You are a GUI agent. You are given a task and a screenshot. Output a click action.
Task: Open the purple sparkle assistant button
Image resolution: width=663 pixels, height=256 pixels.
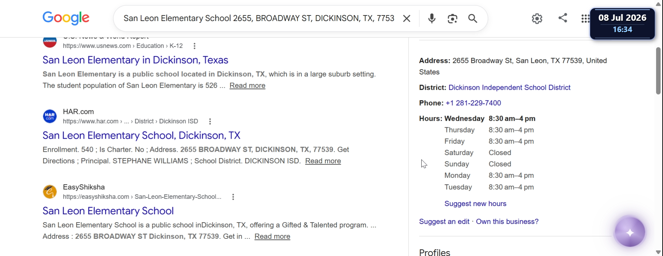click(x=630, y=232)
